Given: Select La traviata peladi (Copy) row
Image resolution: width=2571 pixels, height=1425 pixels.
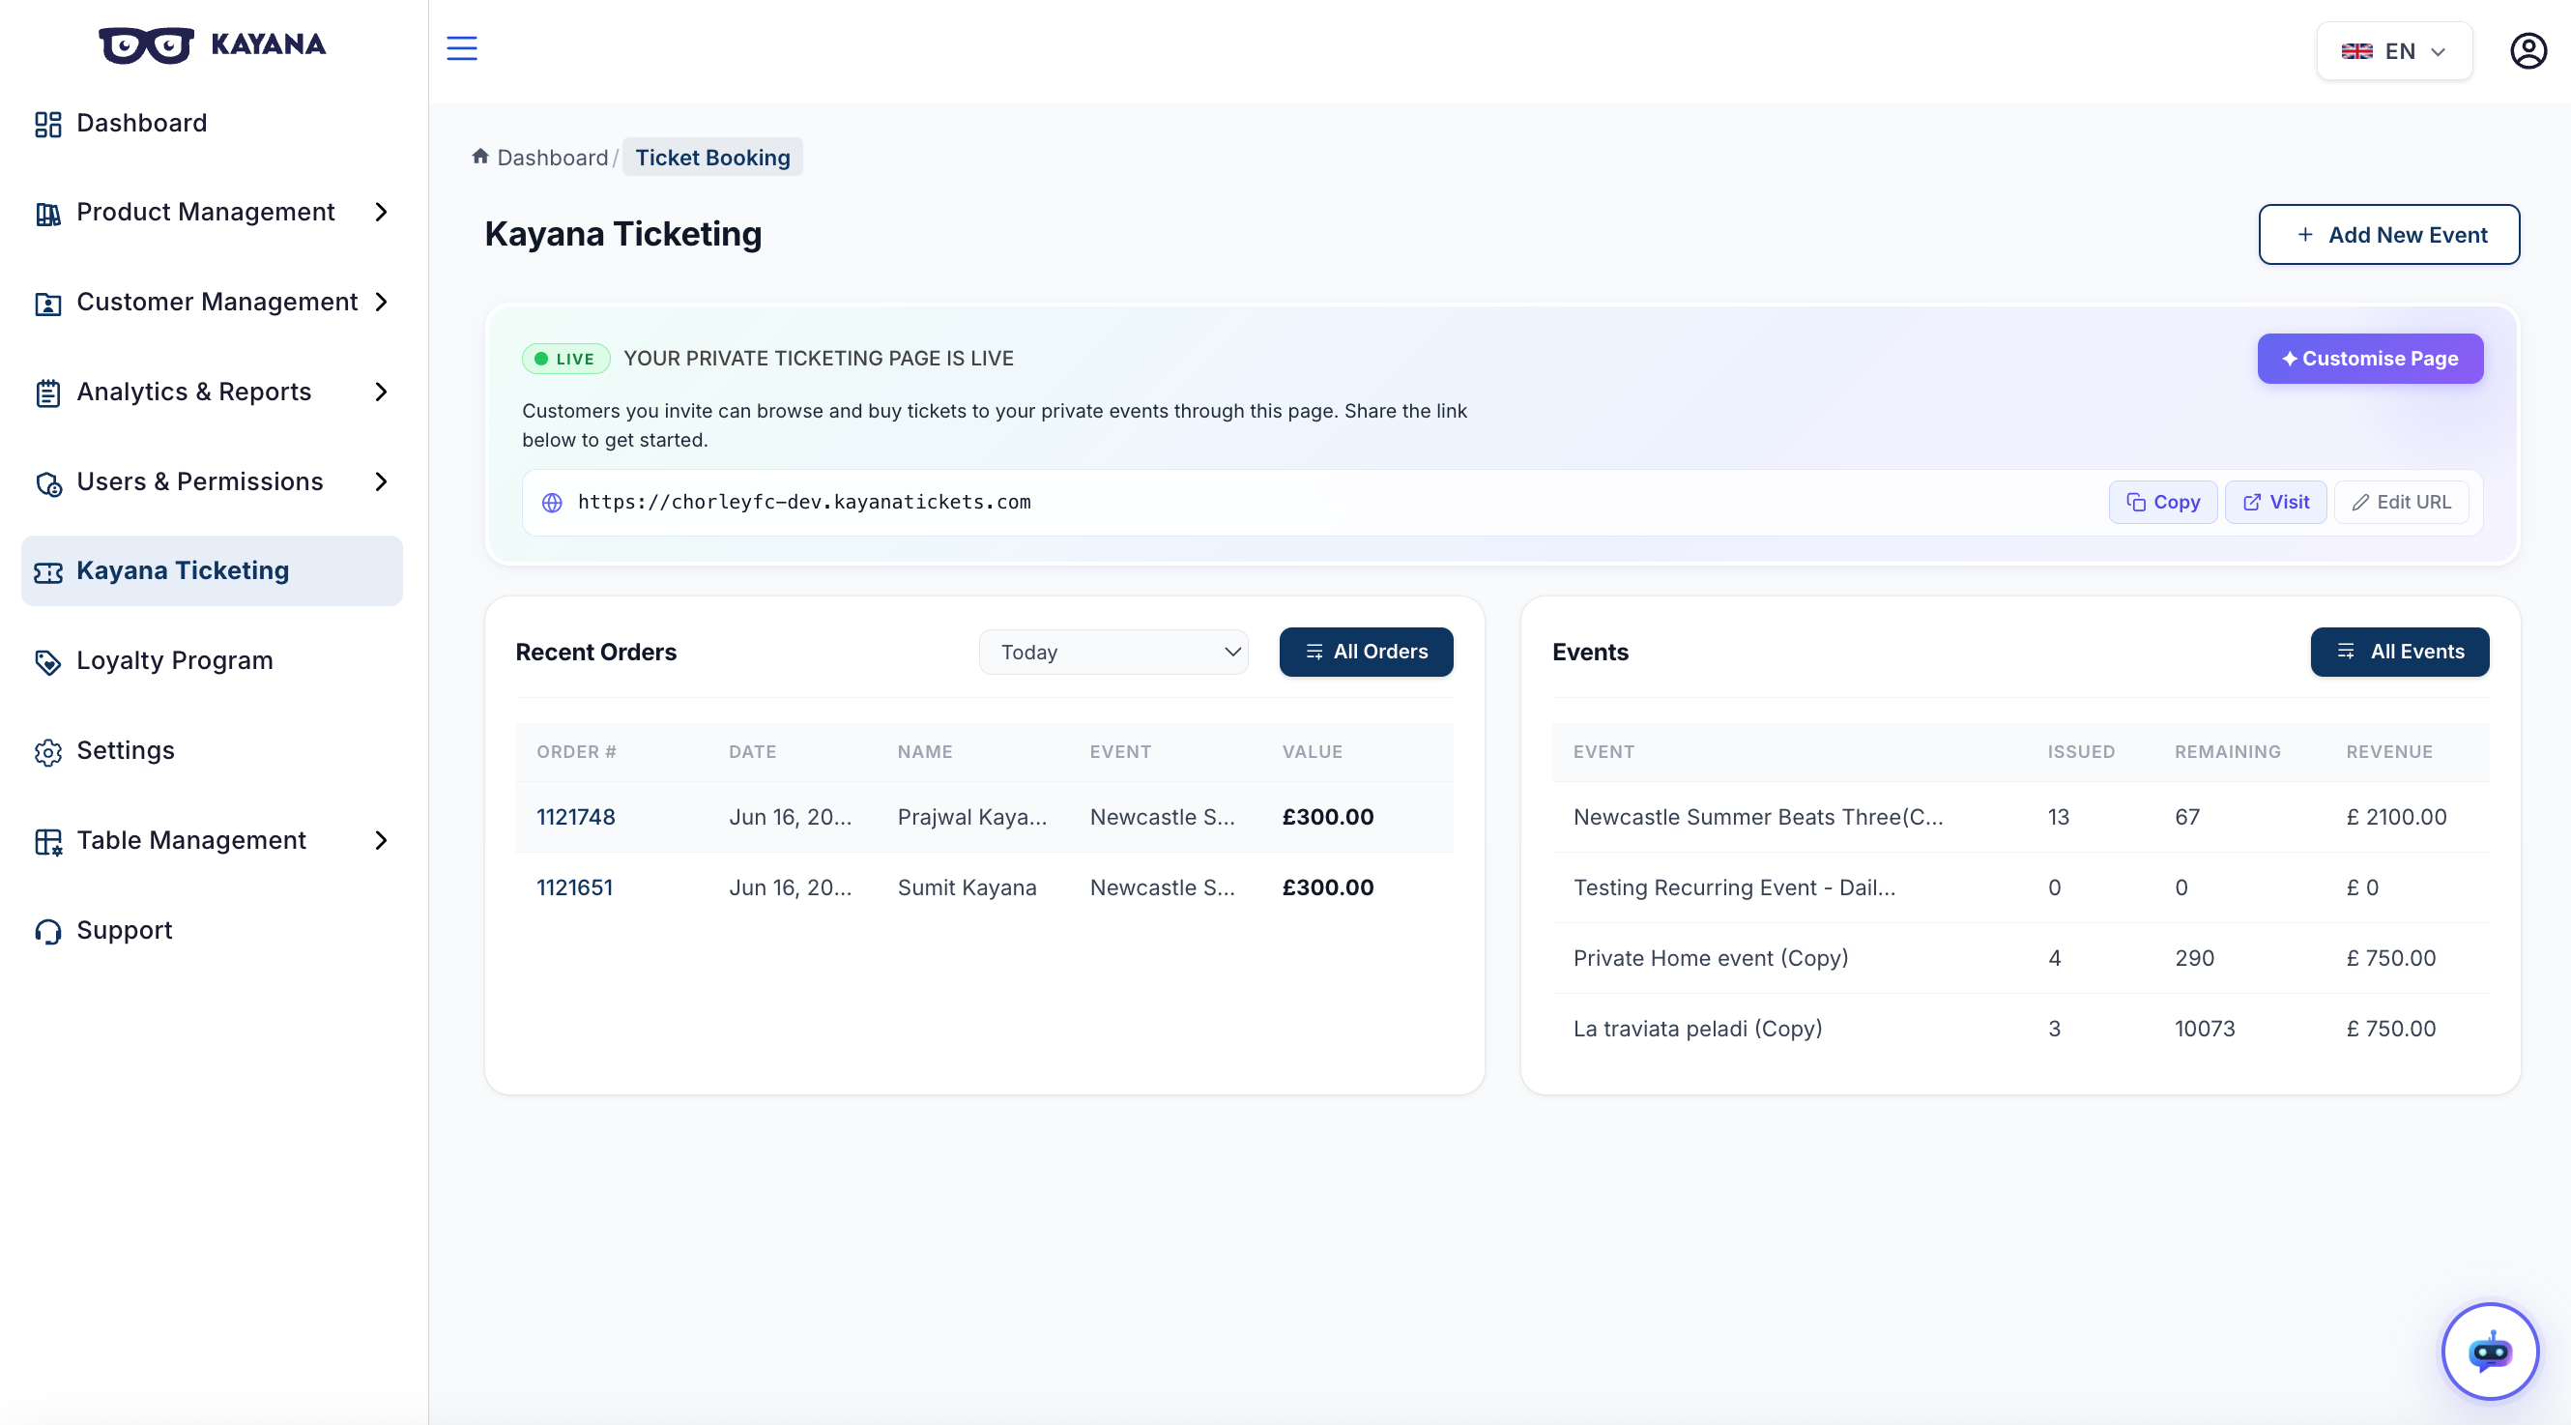Looking at the screenshot, I should click(x=2019, y=1030).
